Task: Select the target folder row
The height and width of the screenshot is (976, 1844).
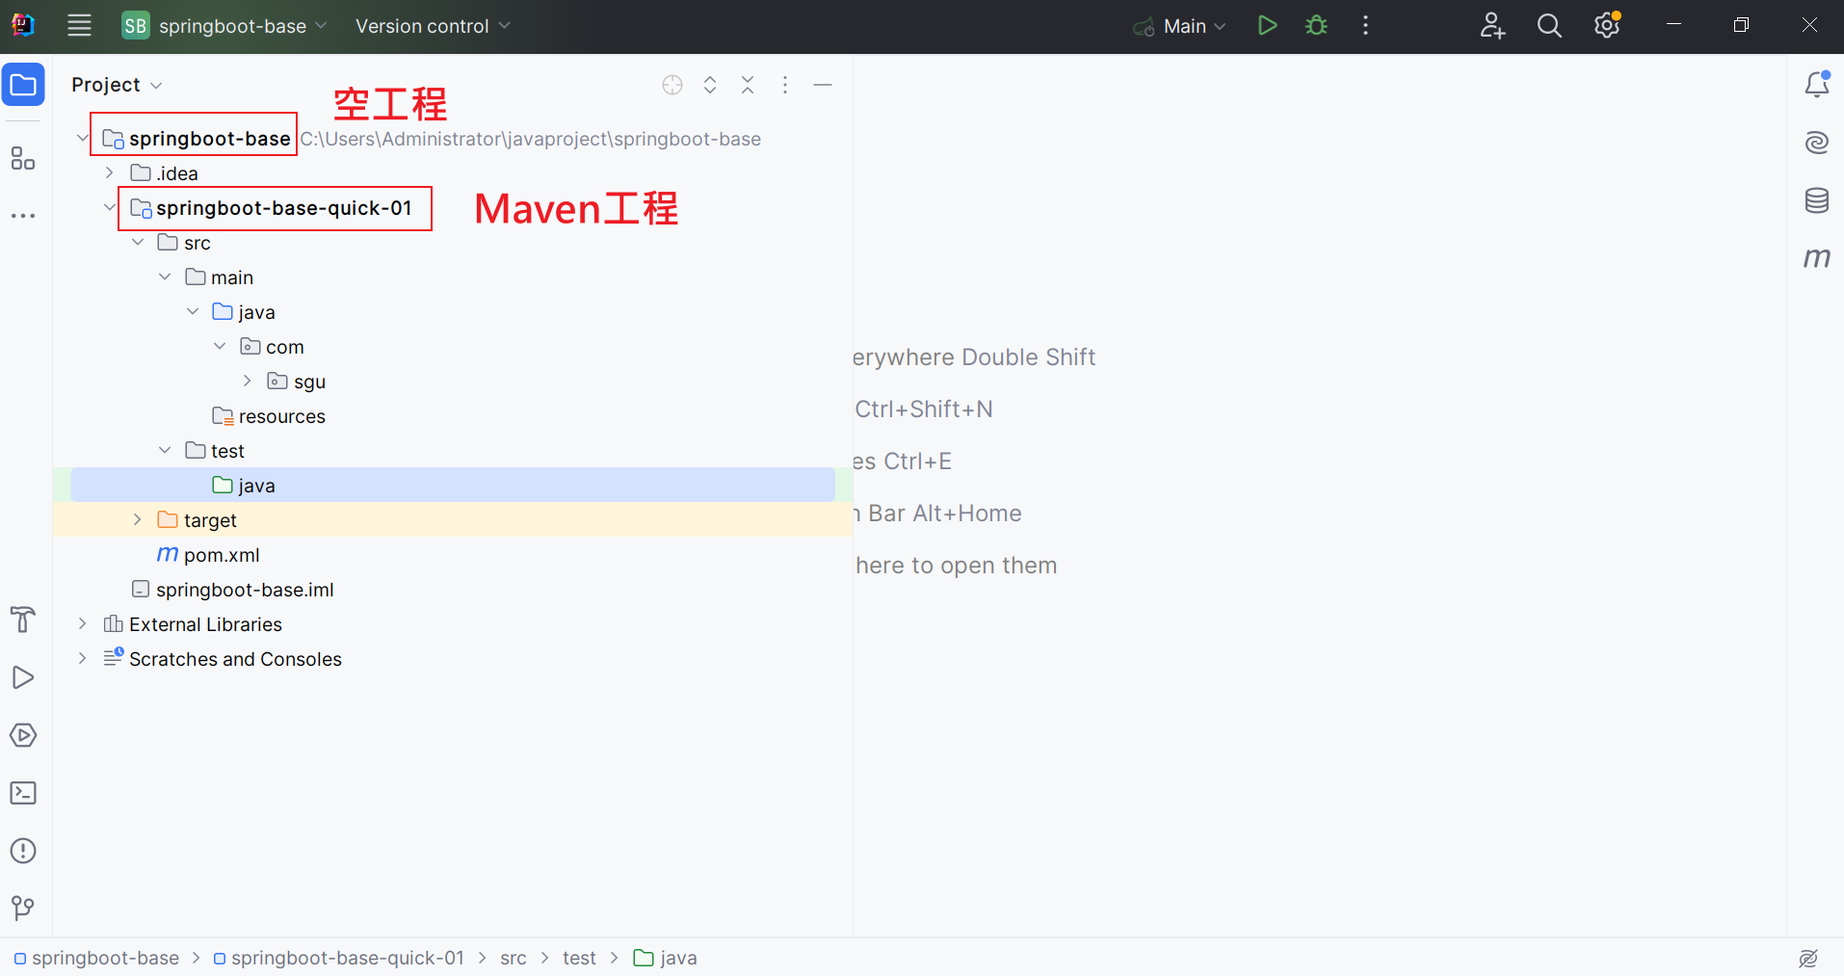Action: click(x=453, y=520)
